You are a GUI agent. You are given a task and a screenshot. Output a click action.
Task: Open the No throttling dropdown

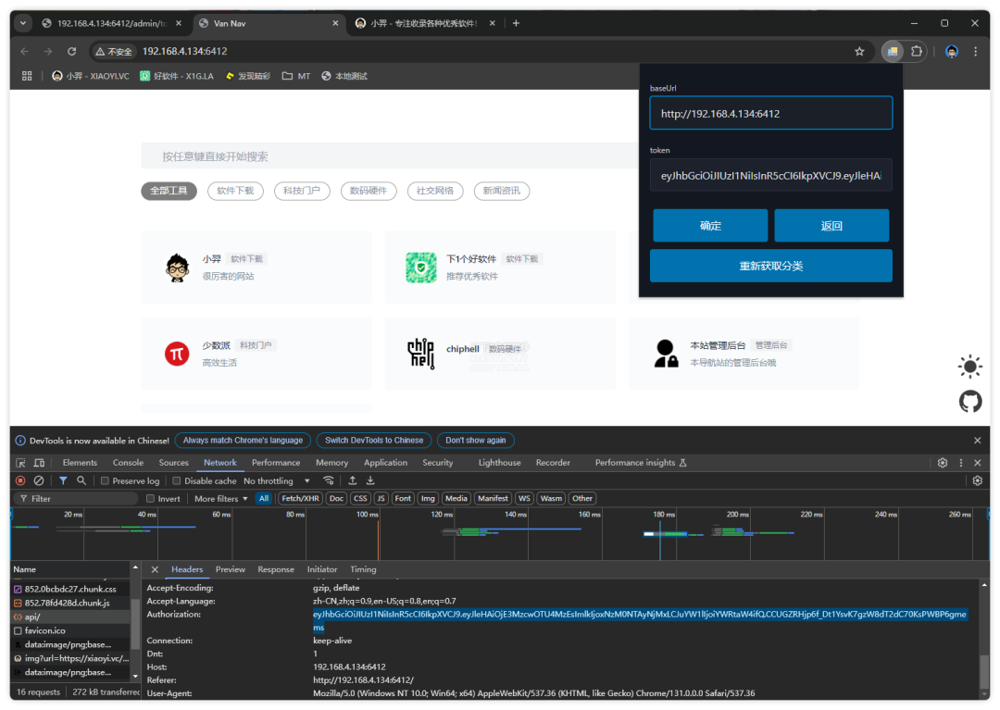[275, 481]
